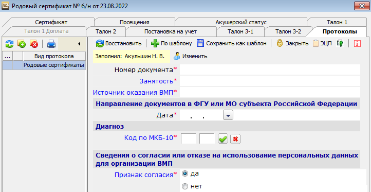Click the Занятость blue label link
Viewport: 371px width, 192px height.
click(156, 81)
